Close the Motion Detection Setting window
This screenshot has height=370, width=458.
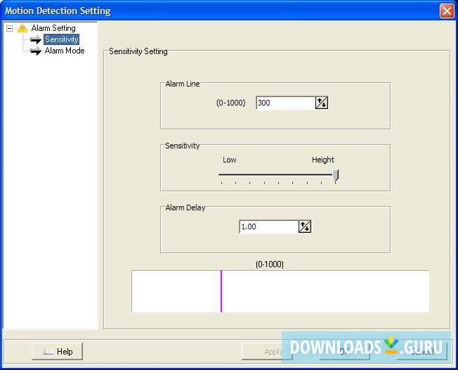(447, 11)
